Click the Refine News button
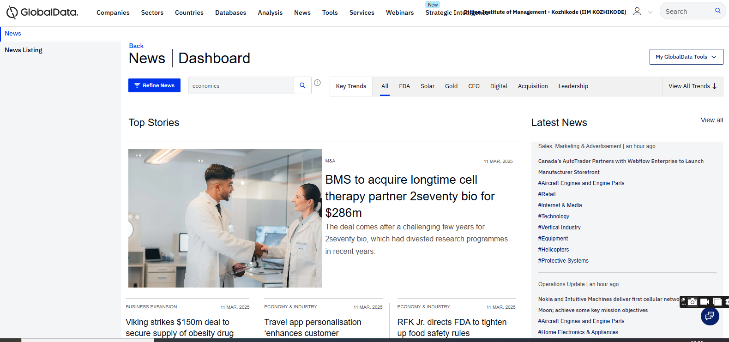Image resolution: width=729 pixels, height=342 pixels. pos(154,85)
